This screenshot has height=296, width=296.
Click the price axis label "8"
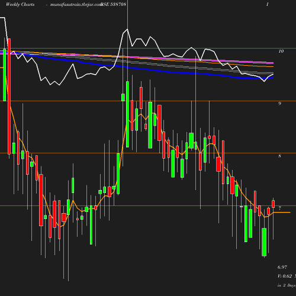click(x=279, y=156)
